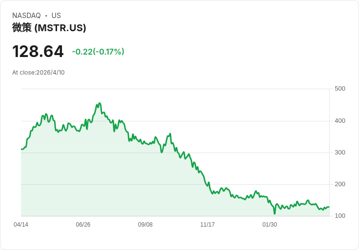Click the 128.64 current price

(x=38, y=52)
